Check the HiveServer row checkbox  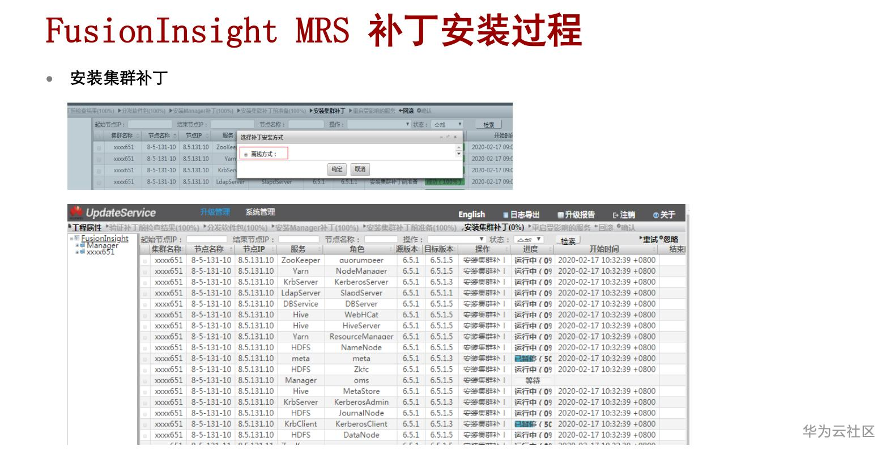pos(145,326)
